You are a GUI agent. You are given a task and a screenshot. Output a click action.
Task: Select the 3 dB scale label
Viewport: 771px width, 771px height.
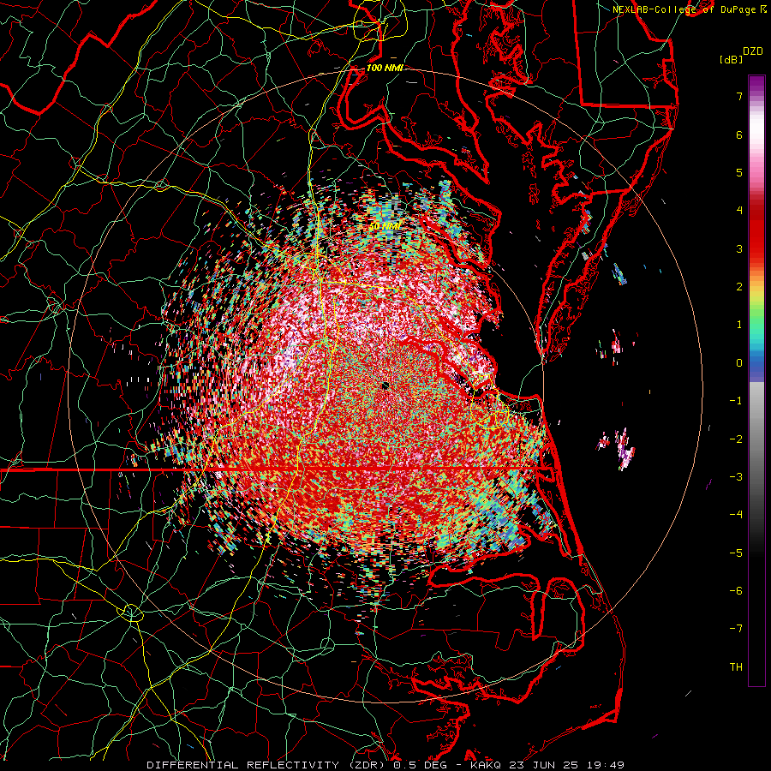coord(739,248)
